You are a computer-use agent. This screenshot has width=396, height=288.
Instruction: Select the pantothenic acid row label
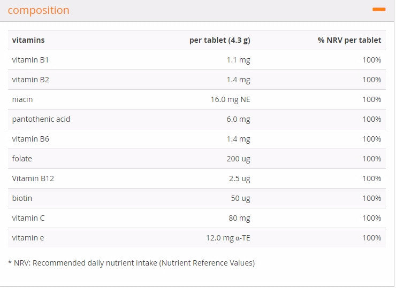tap(41, 119)
